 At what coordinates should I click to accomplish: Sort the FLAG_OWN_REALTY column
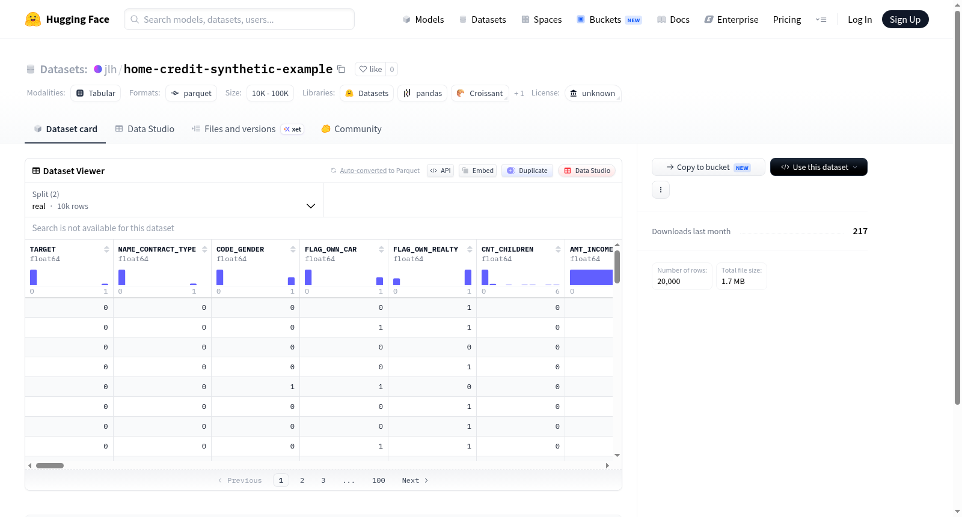pos(470,249)
